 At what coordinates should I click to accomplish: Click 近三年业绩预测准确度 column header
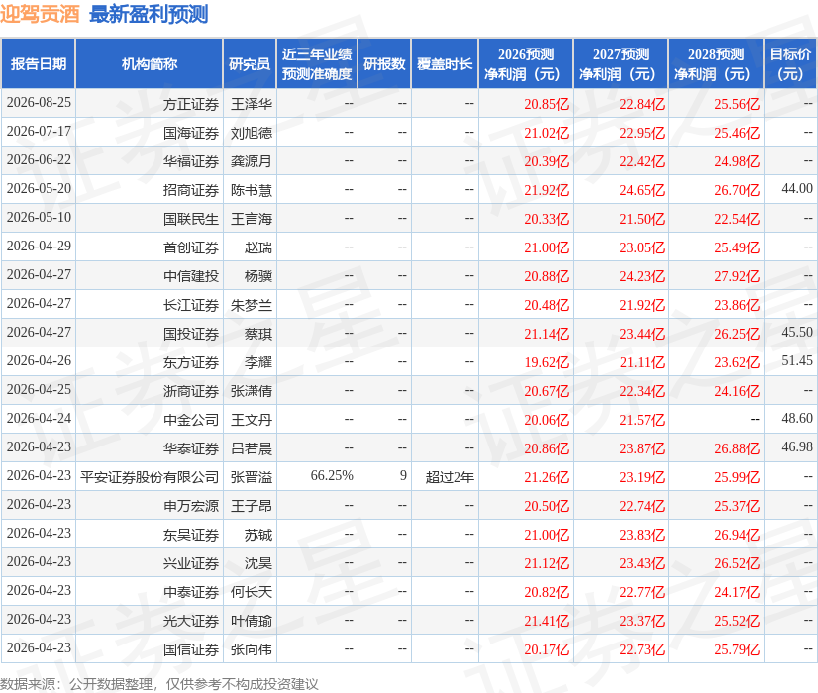pyautogui.click(x=317, y=64)
